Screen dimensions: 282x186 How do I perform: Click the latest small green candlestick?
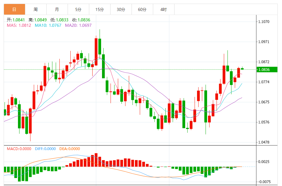pyautogui.click(x=242, y=69)
